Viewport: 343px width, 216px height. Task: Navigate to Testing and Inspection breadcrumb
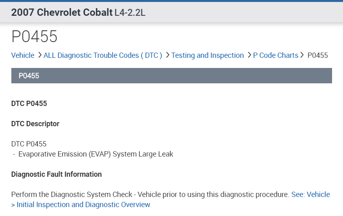[x=207, y=55]
